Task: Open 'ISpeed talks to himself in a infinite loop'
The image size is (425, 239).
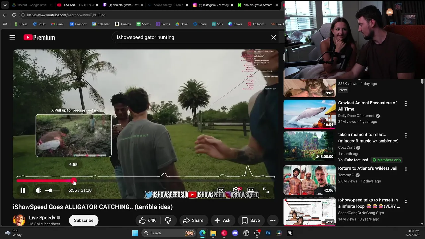Action: pos(369,203)
